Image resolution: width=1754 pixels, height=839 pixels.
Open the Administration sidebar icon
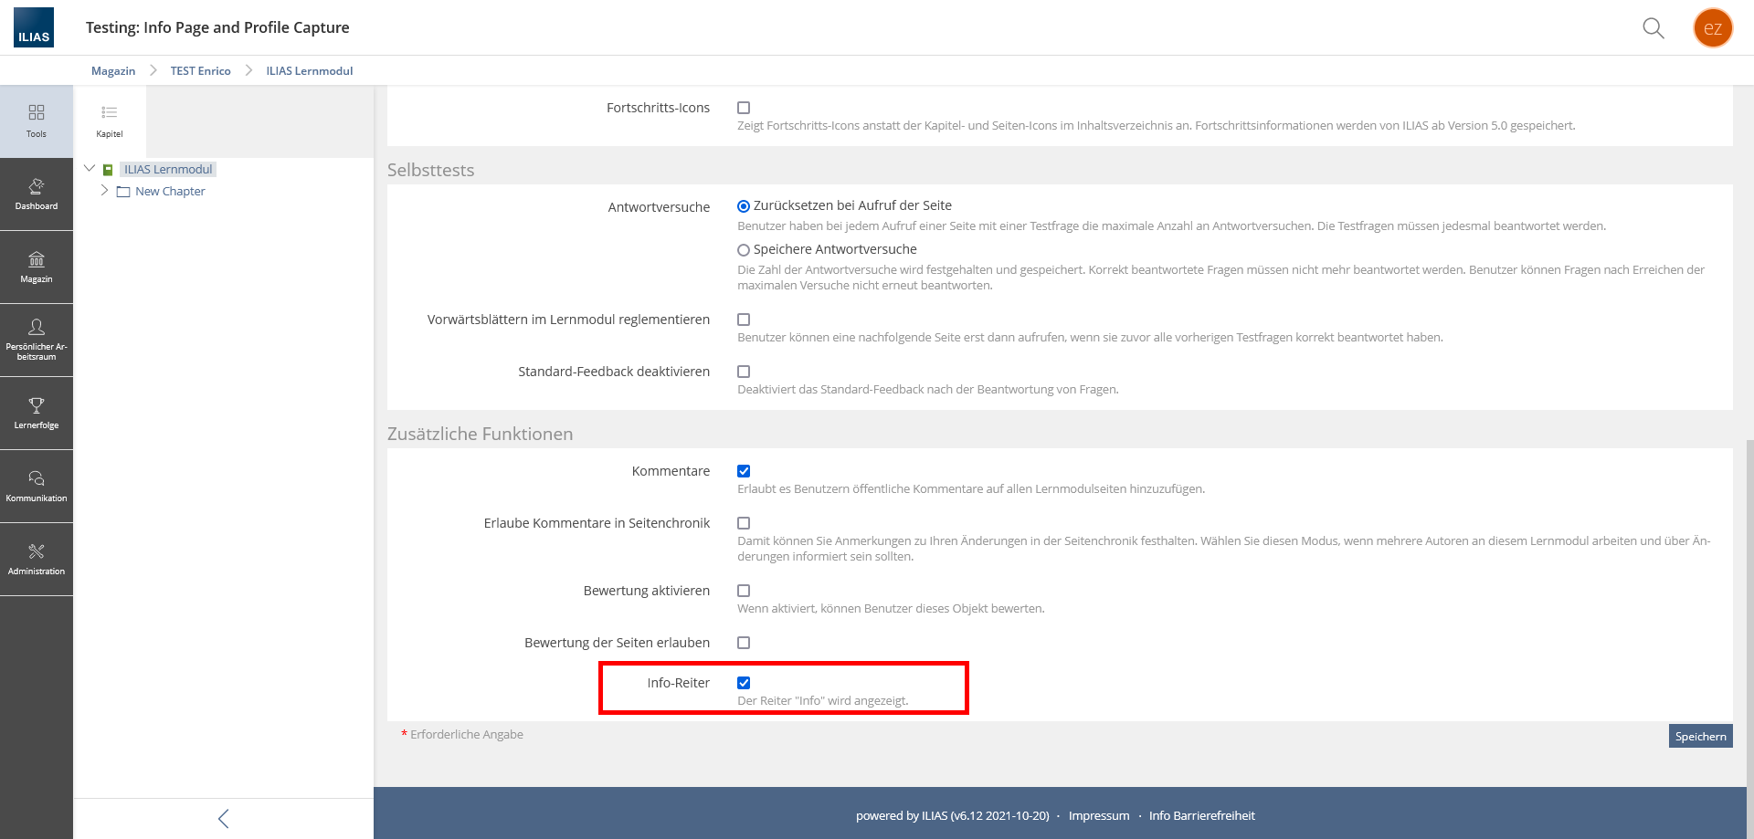[x=37, y=559]
